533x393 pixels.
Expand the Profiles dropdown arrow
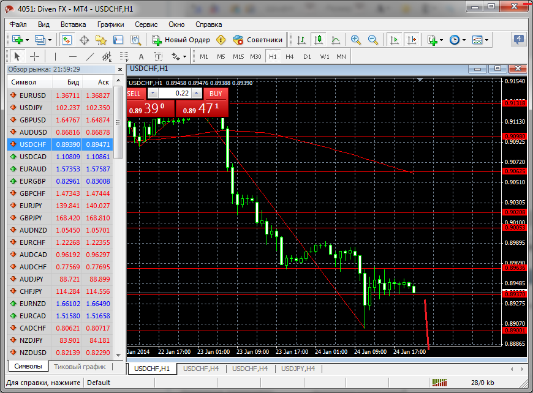50,40
